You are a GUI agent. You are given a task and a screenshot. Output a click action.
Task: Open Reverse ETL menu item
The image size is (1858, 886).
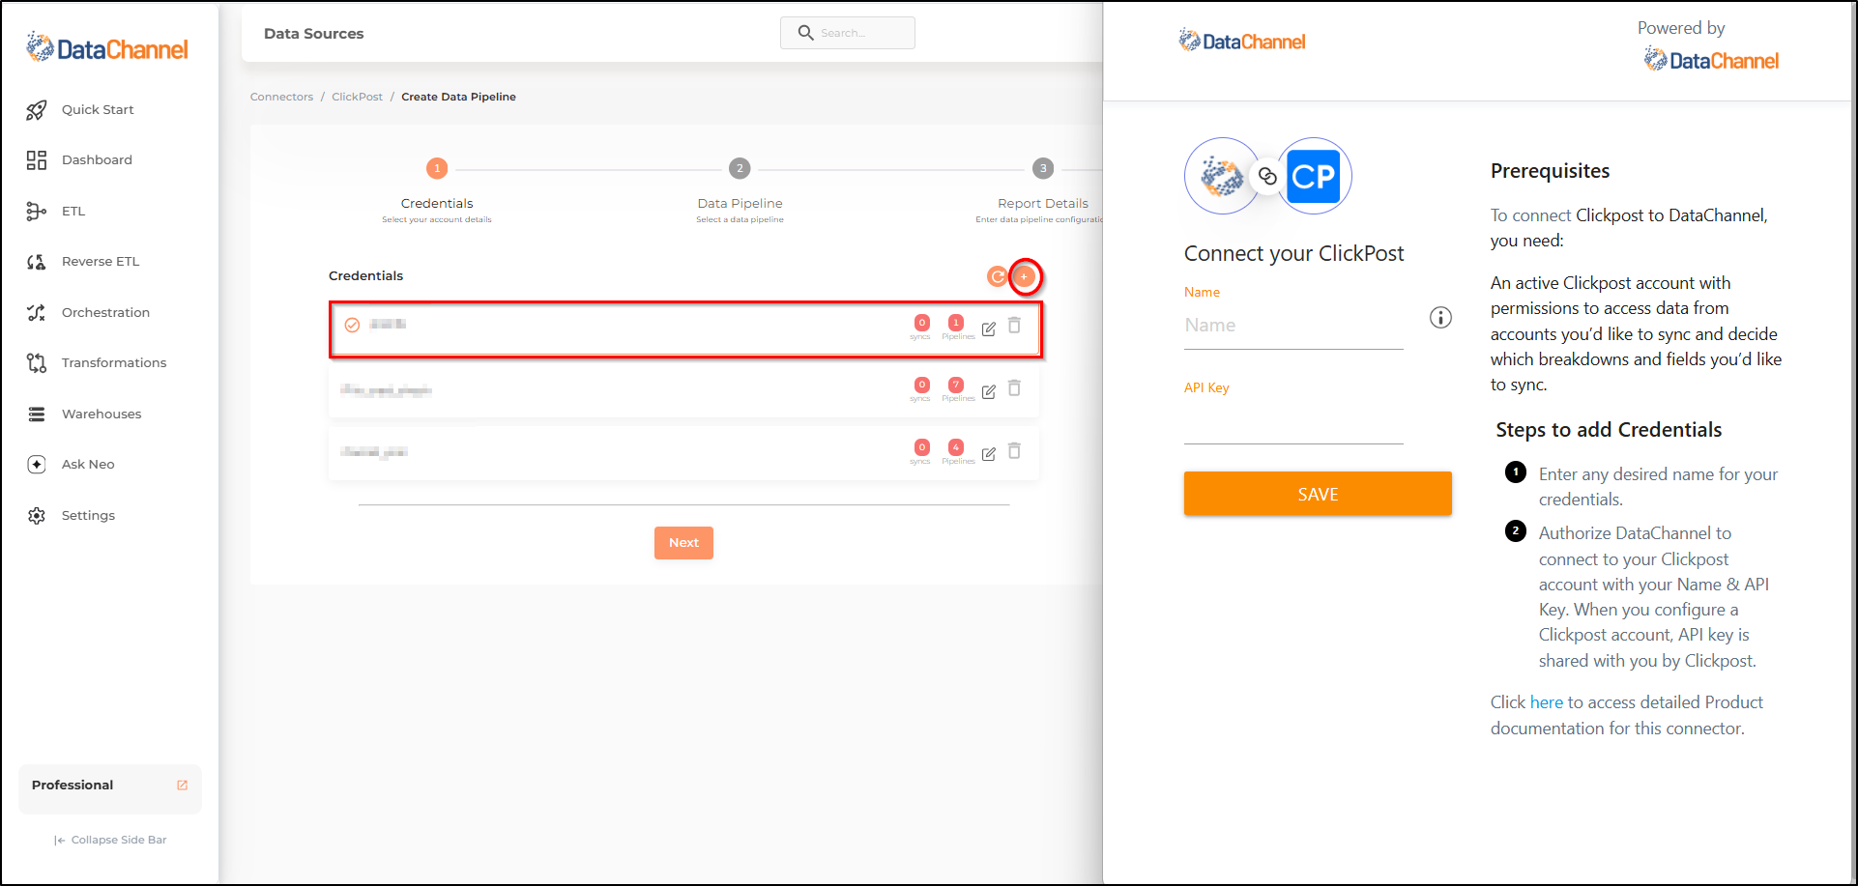(101, 262)
